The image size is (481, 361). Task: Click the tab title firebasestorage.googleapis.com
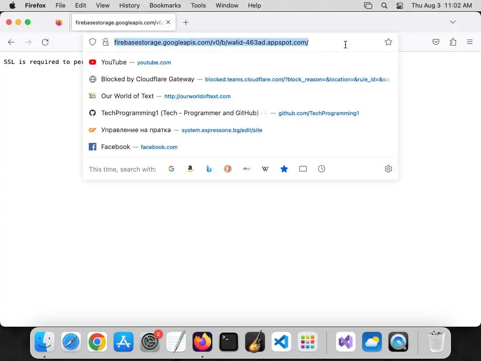coord(119,23)
